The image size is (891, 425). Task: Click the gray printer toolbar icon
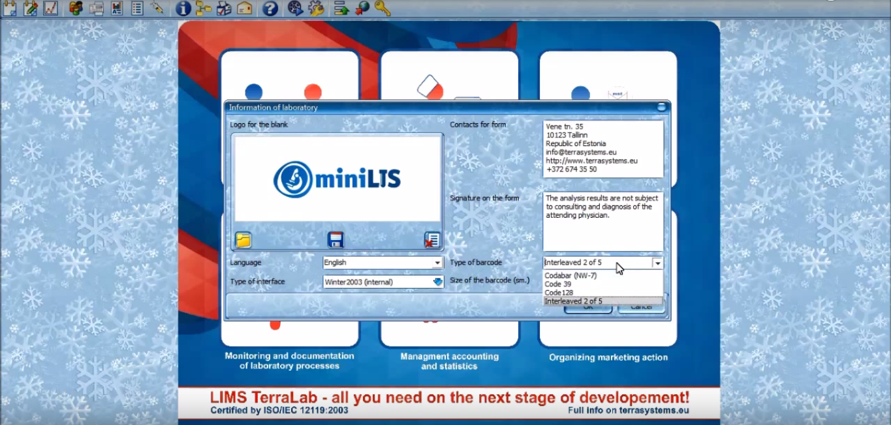96,8
